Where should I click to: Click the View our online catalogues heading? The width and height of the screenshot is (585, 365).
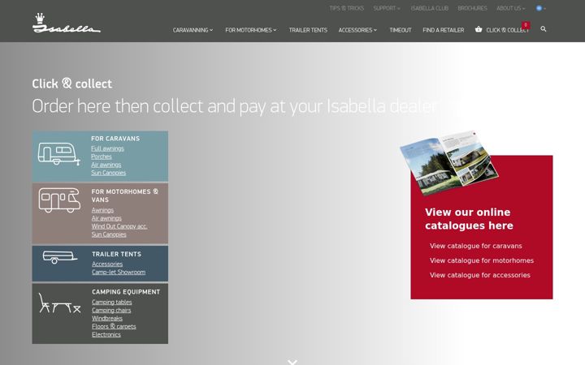tap(469, 219)
